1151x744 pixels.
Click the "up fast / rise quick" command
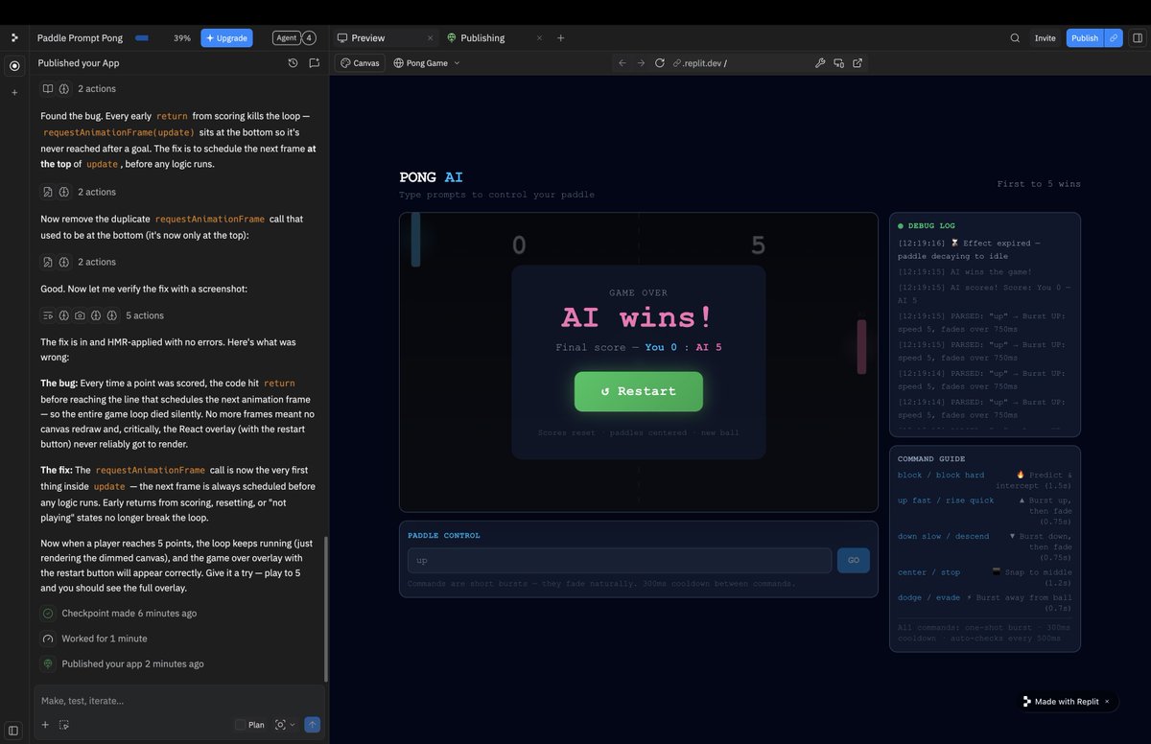[x=946, y=500]
